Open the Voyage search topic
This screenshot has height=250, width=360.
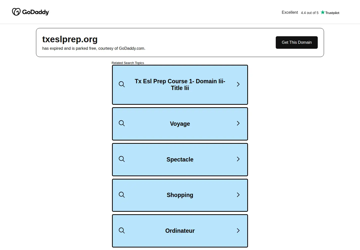click(180, 124)
